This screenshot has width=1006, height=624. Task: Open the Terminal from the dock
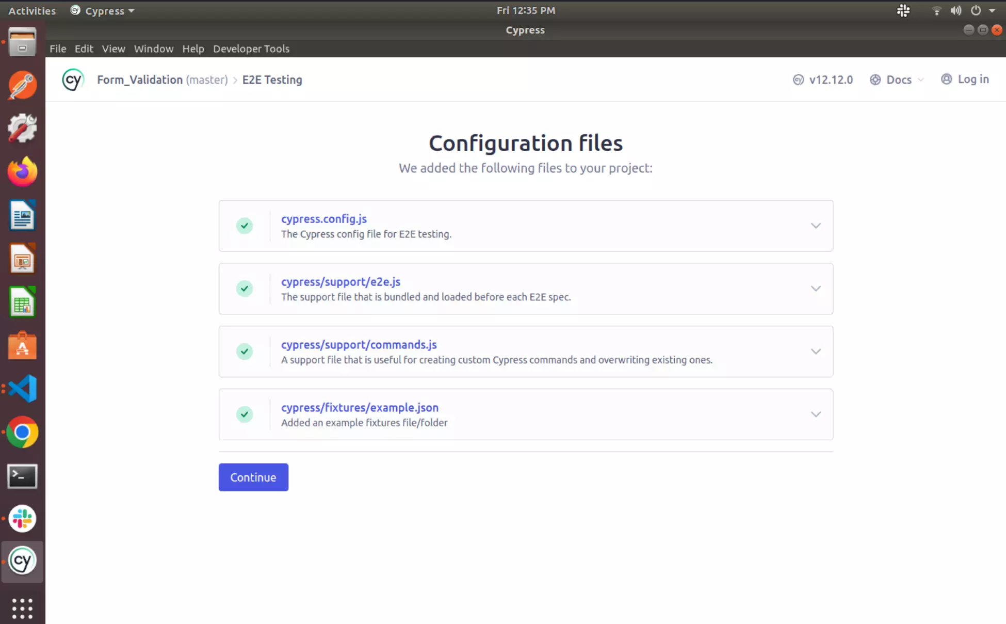click(x=22, y=476)
